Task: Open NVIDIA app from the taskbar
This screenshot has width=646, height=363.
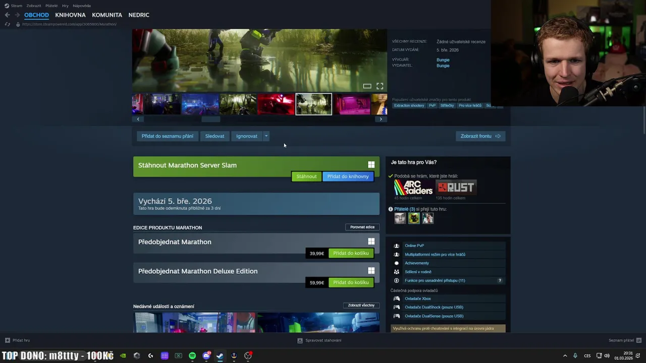Action: tap(123, 356)
